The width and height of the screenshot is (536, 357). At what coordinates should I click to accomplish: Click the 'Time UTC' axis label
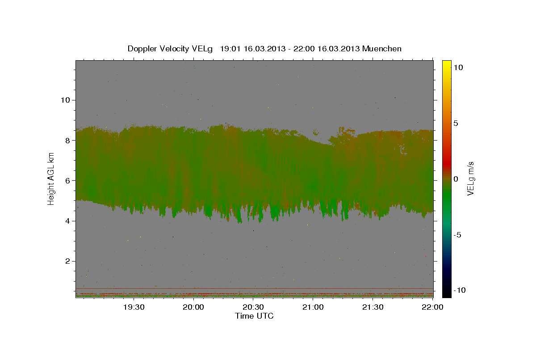(x=254, y=316)
